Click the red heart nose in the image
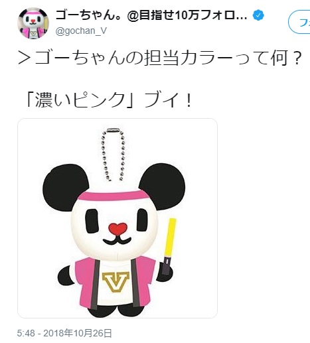Image resolution: width=310 pixels, height=343 pixels. [x=118, y=229]
